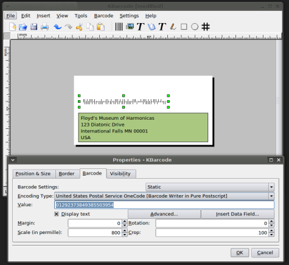Click the New label toolbar icon
This screenshot has width=289, height=265.
point(13,27)
